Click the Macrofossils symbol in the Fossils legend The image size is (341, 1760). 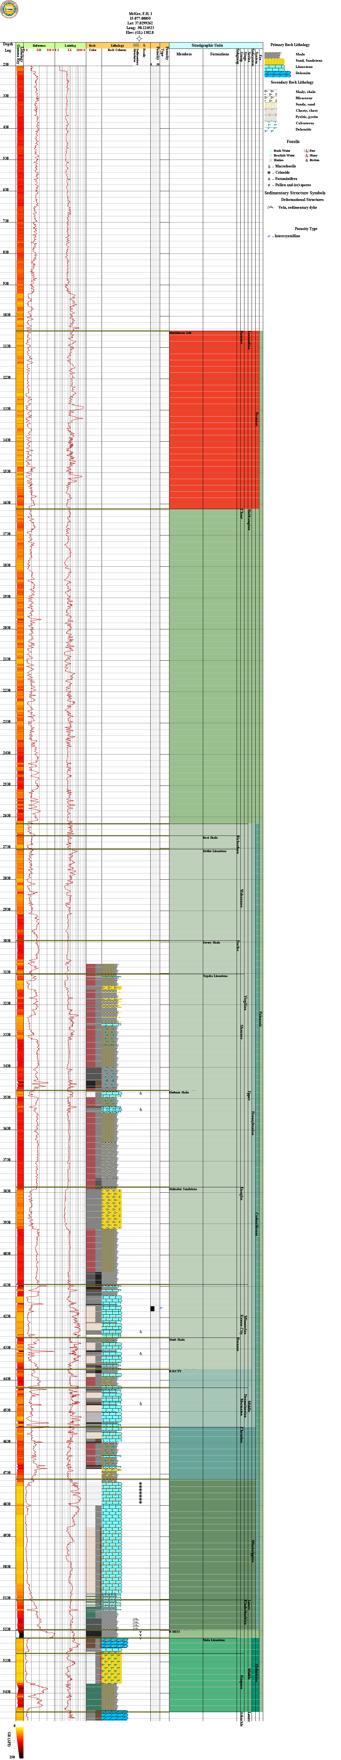click(x=270, y=166)
